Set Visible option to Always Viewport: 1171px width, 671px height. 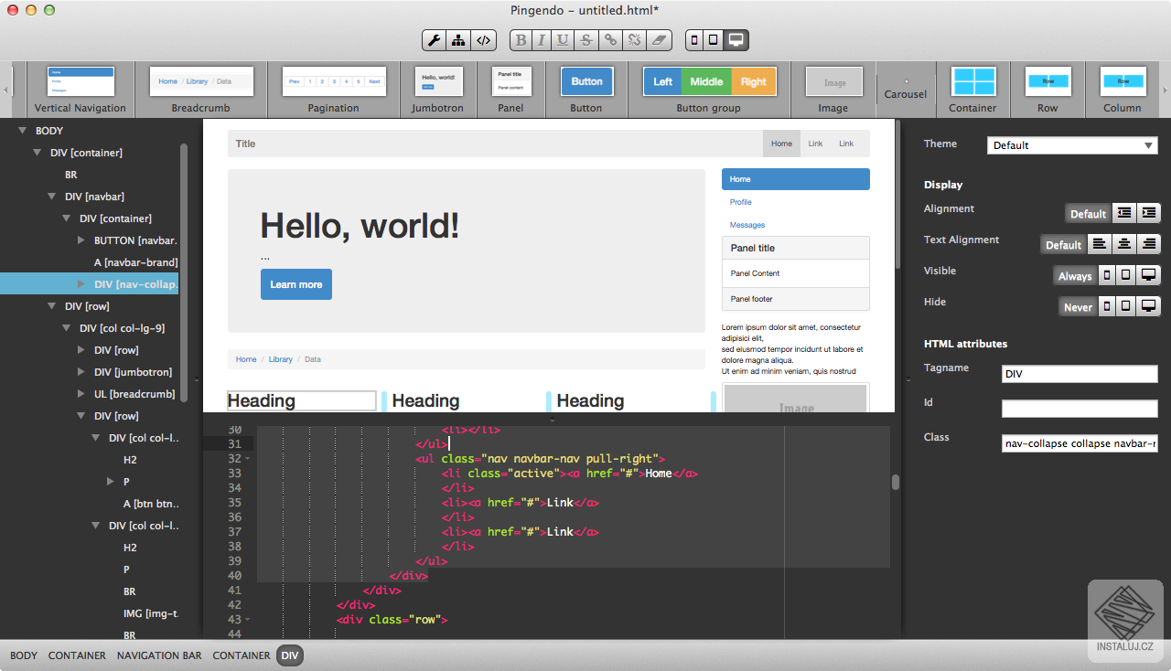pos(1074,276)
